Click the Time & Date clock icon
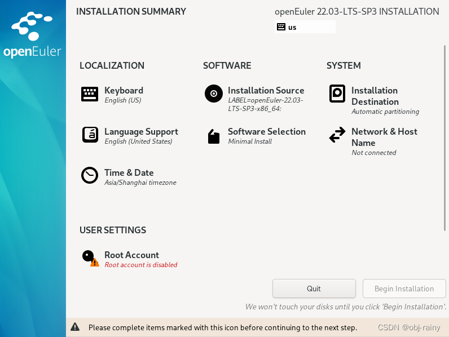This screenshot has width=449, height=337. coord(90,175)
